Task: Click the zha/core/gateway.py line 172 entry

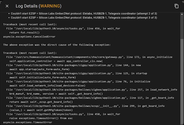Action: (89, 57)
